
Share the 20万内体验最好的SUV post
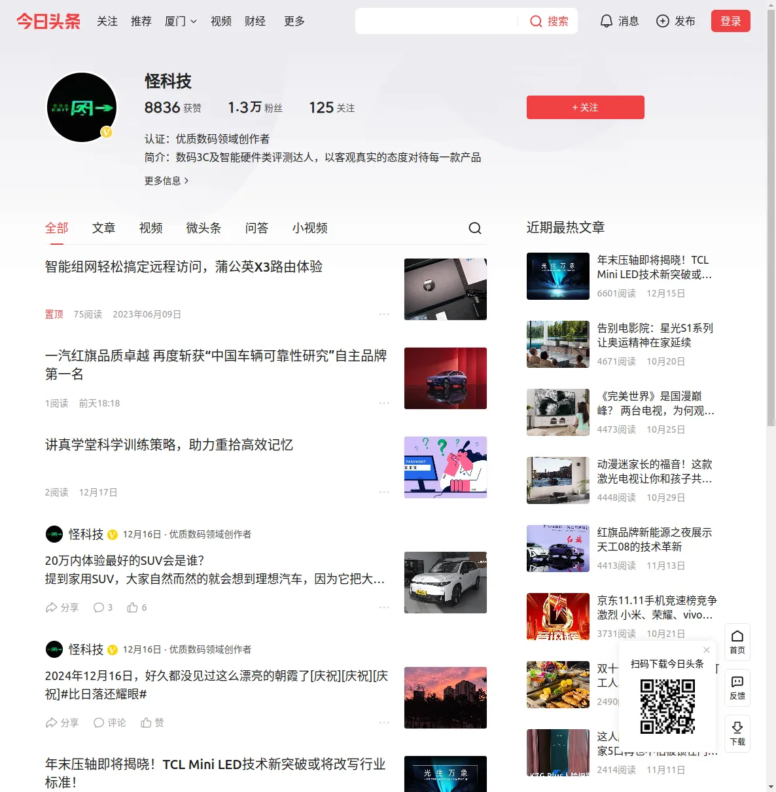[62, 607]
